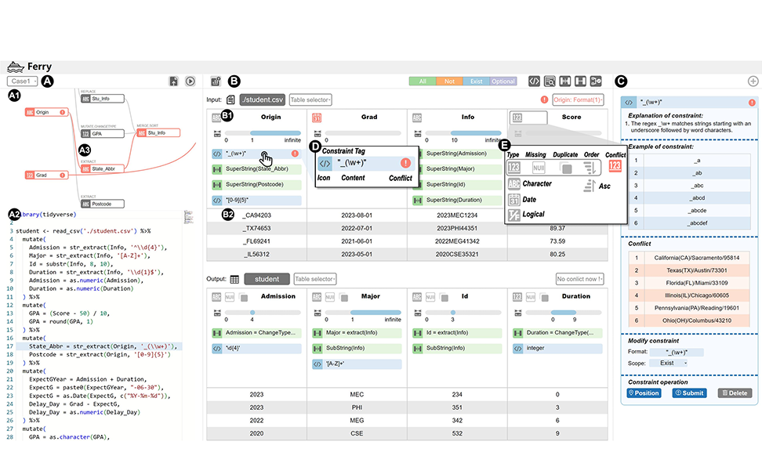Click the add plus icon in constraint panel
The height and width of the screenshot is (456, 762).
pyautogui.click(x=753, y=81)
